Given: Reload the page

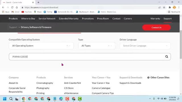Looking at the screenshot, I should [12, 7].
